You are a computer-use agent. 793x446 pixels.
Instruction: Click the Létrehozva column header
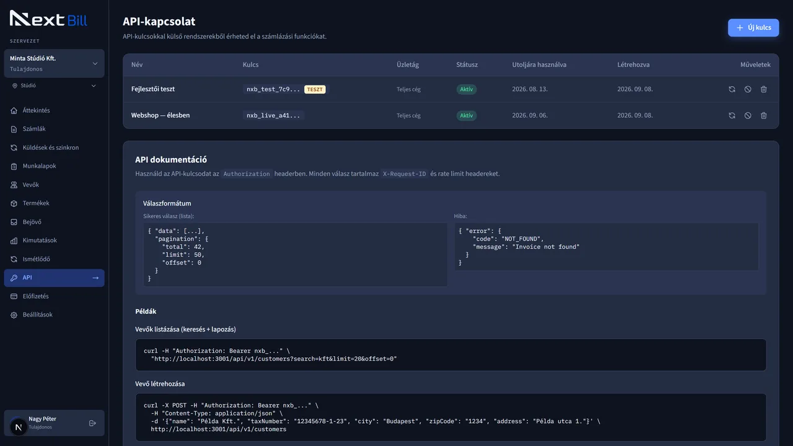(x=633, y=64)
